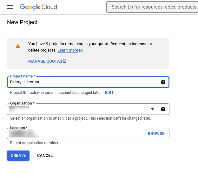
Task: Click the organisation selection hint text
Action: click(x=81, y=118)
